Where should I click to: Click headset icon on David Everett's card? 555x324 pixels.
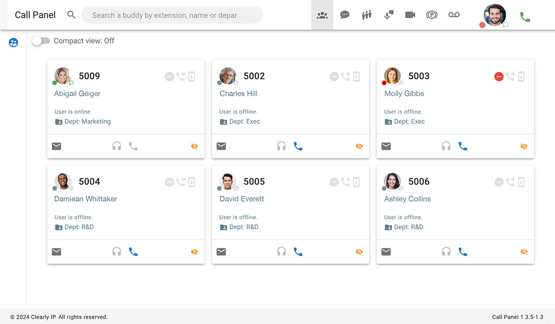281,252
